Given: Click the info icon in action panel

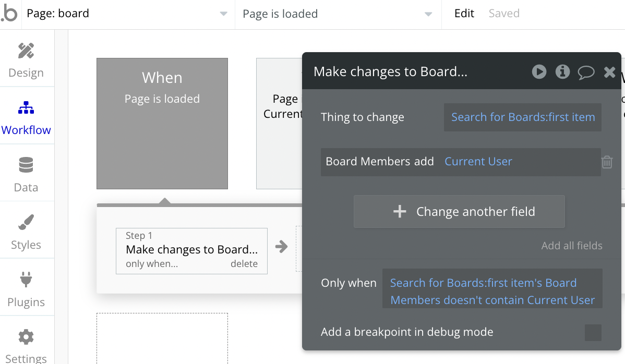Looking at the screenshot, I should pos(562,72).
